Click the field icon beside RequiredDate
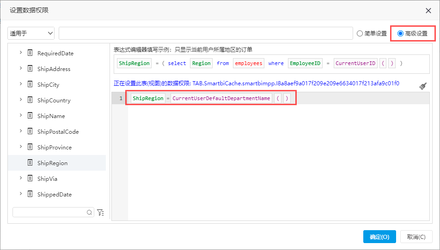This screenshot has height=250, width=440. 30,53
